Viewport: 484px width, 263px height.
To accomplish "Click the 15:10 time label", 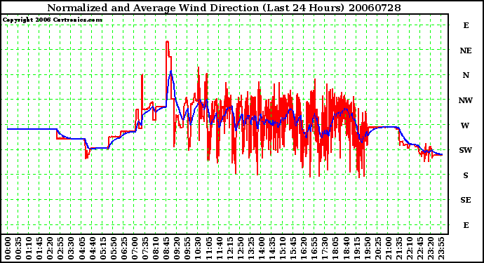I will coord(283,248).
